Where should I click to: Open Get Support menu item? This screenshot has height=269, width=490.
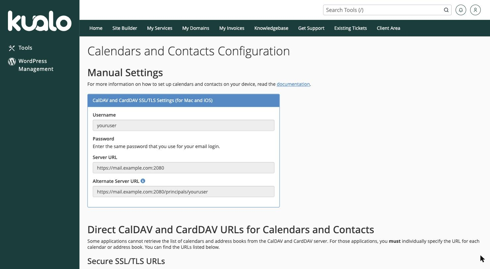pos(311,28)
